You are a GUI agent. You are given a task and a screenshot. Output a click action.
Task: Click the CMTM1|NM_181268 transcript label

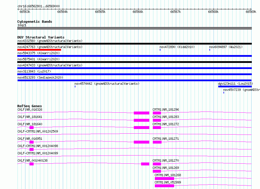[168, 175]
